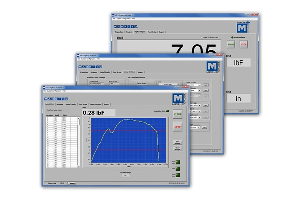Image resolution: width=302 pixels, height=201 pixels.
Task: Click the lower red limit line on the graph
Action: 128,150
